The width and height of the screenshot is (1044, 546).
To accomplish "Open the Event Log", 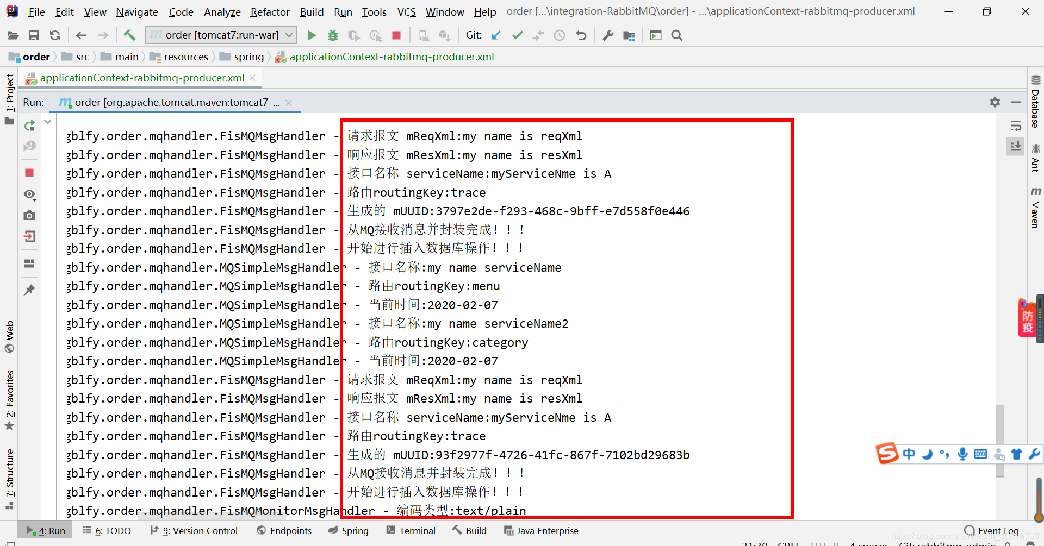I will pos(992,530).
